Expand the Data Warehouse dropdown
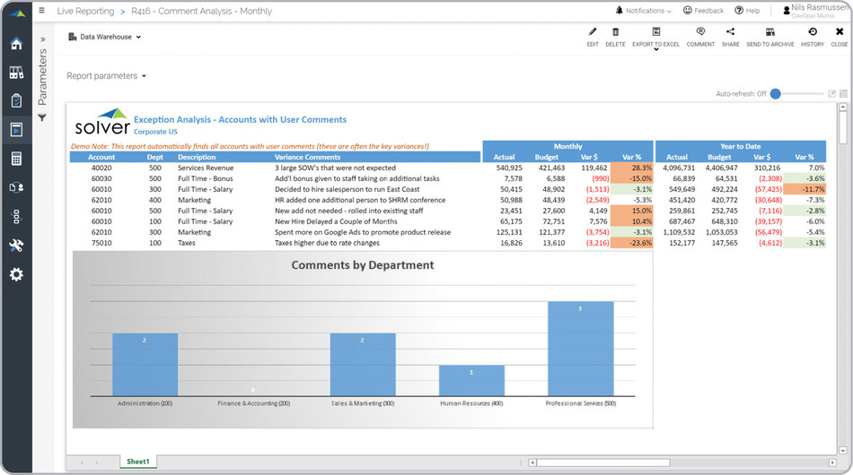 click(x=105, y=38)
